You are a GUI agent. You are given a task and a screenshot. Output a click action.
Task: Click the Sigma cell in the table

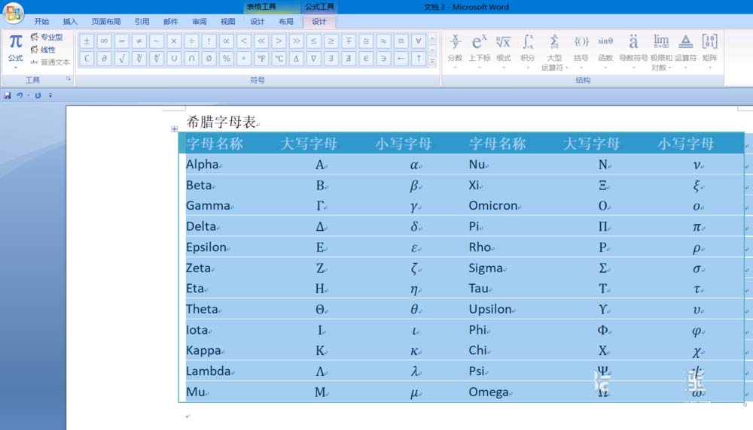[486, 268]
